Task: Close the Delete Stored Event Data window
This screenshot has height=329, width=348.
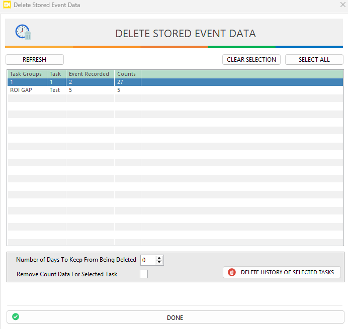Action: click(x=342, y=5)
